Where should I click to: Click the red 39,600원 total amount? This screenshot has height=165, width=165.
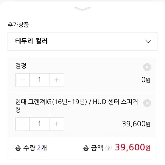(x=133, y=147)
